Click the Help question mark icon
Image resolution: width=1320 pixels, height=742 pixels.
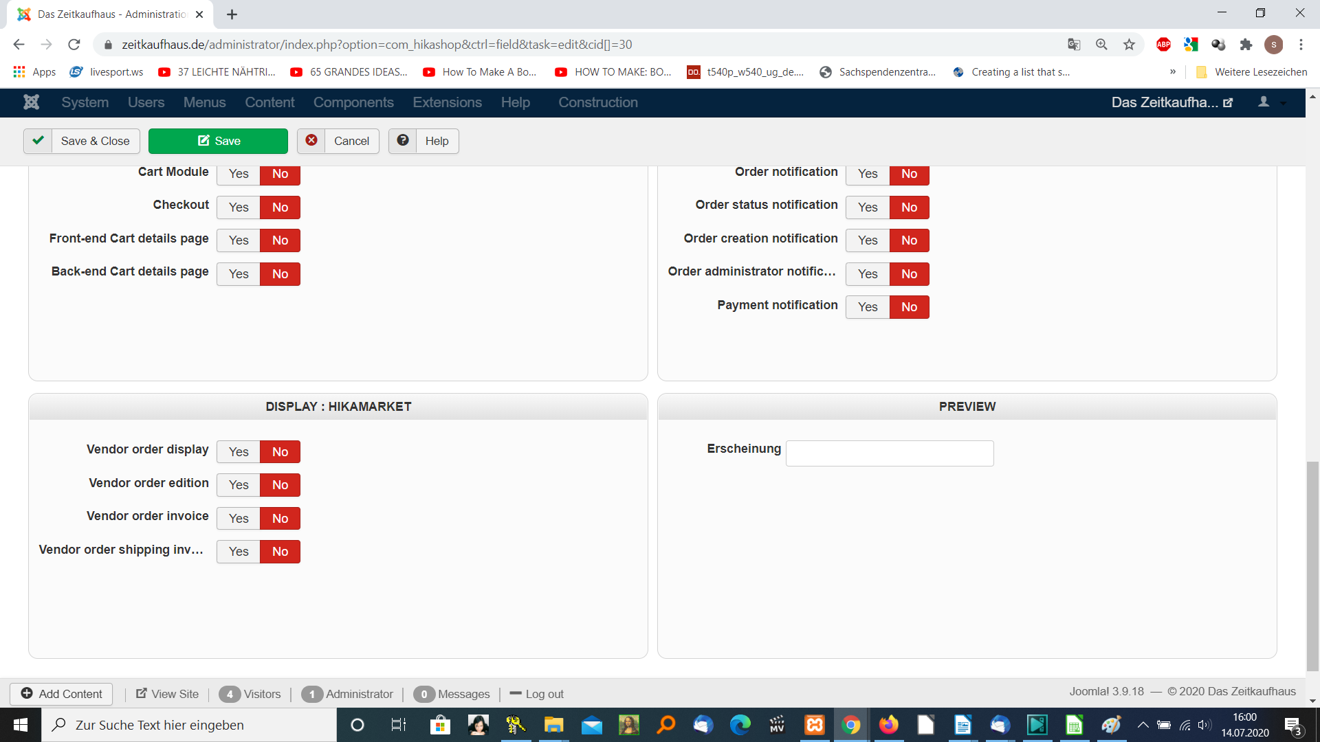click(x=403, y=140)
